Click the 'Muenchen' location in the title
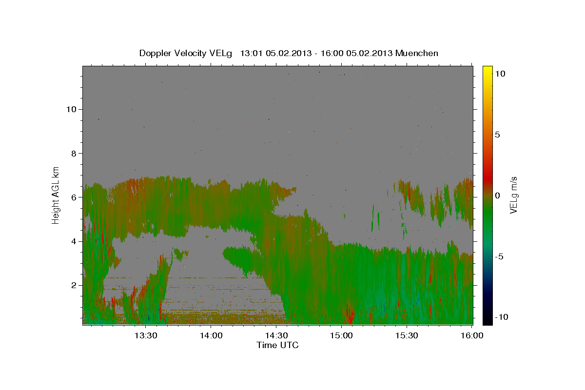Image resolution: width=585 pixels, height=390 pixels. (x=417, y=53)
